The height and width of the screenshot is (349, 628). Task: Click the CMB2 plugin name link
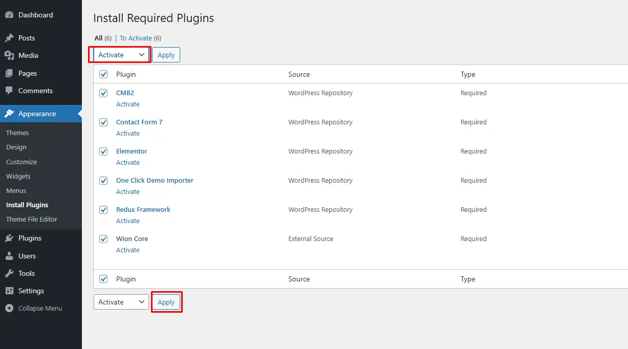coord(125,93)
